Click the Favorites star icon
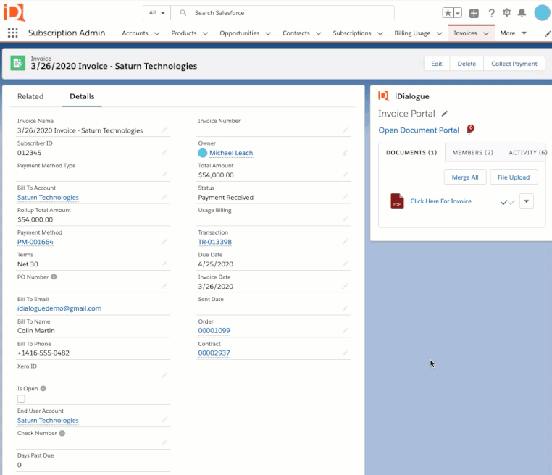The width and height of the screenshot is (552, 475). pos(448,13)
